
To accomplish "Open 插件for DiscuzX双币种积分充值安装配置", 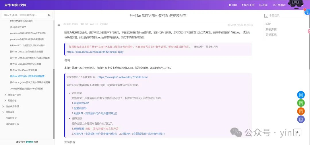I will point(30,58).
